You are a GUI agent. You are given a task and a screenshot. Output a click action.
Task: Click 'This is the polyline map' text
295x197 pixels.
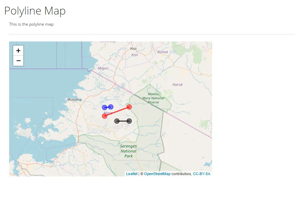coord(31,24)
